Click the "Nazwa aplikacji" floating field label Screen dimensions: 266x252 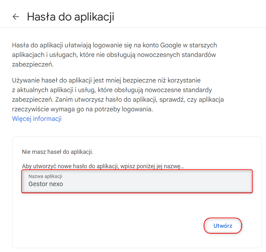45,177
